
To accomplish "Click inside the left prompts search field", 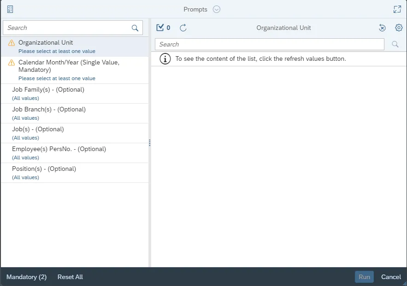I will pyautogui.click(x=67, y=28).
